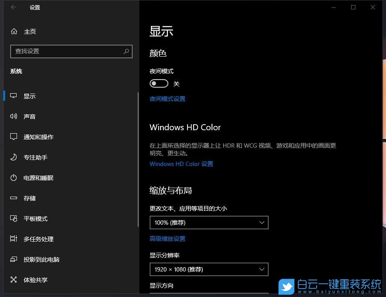The width and height of the screenshot is (386, 297).
Task: Click the 平板模式 sidebar icon
Action: (13, 218)
